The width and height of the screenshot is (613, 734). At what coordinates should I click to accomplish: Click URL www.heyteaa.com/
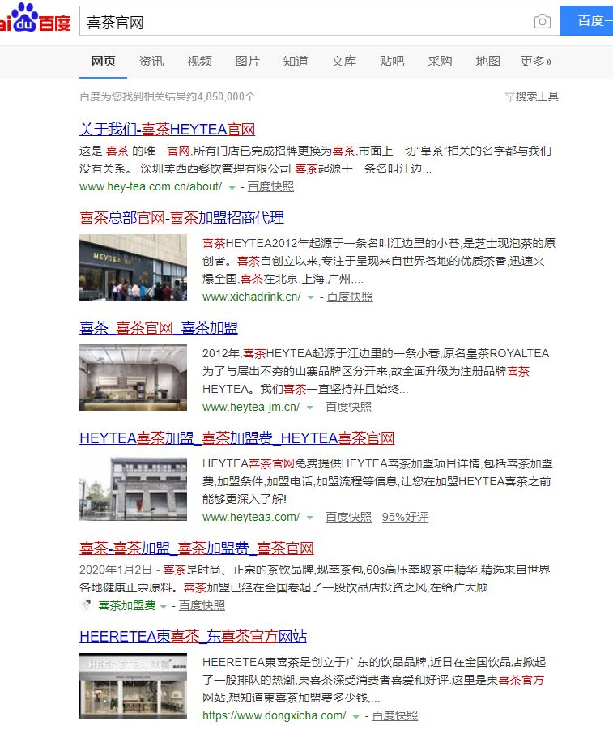[x=251, y=517]
